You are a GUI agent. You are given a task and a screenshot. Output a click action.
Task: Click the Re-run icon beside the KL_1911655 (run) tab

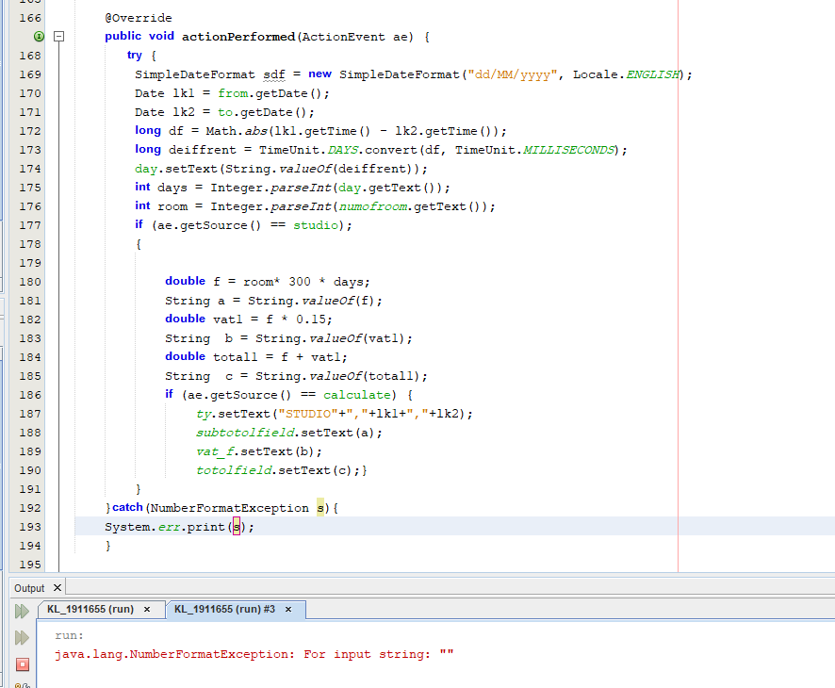pos(22,611)
